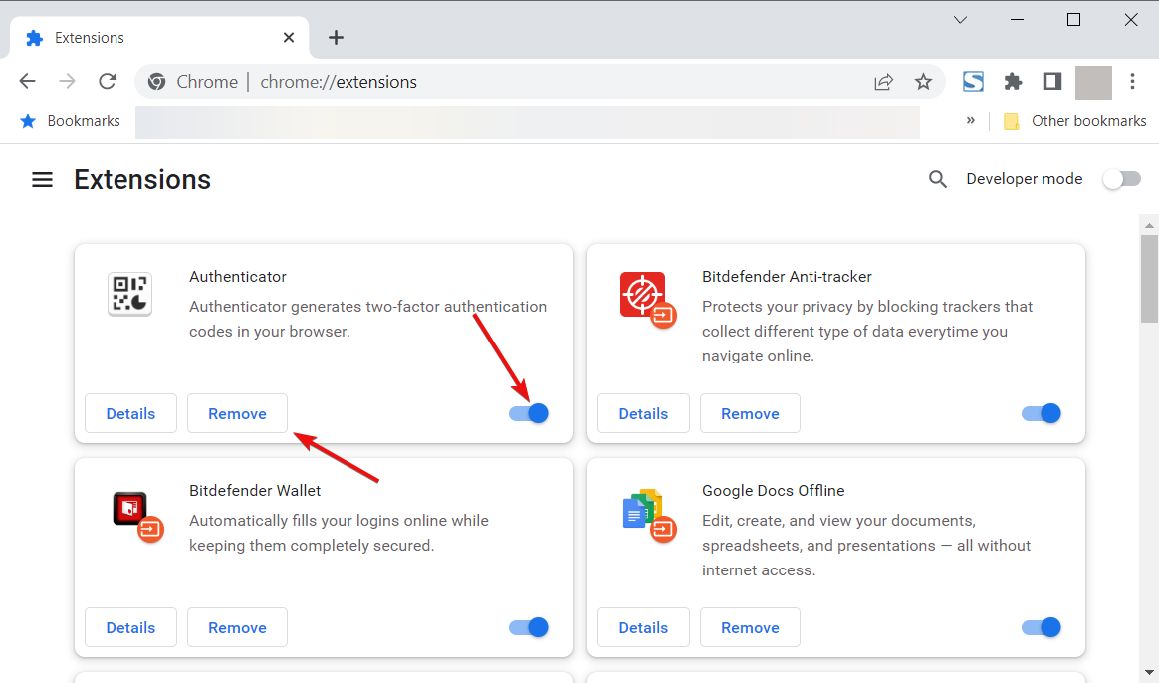The height and width of the screenshot is (683, 1159).
Task: Click the Bitdefender Wallet title text
Action: tap(255, 490)
